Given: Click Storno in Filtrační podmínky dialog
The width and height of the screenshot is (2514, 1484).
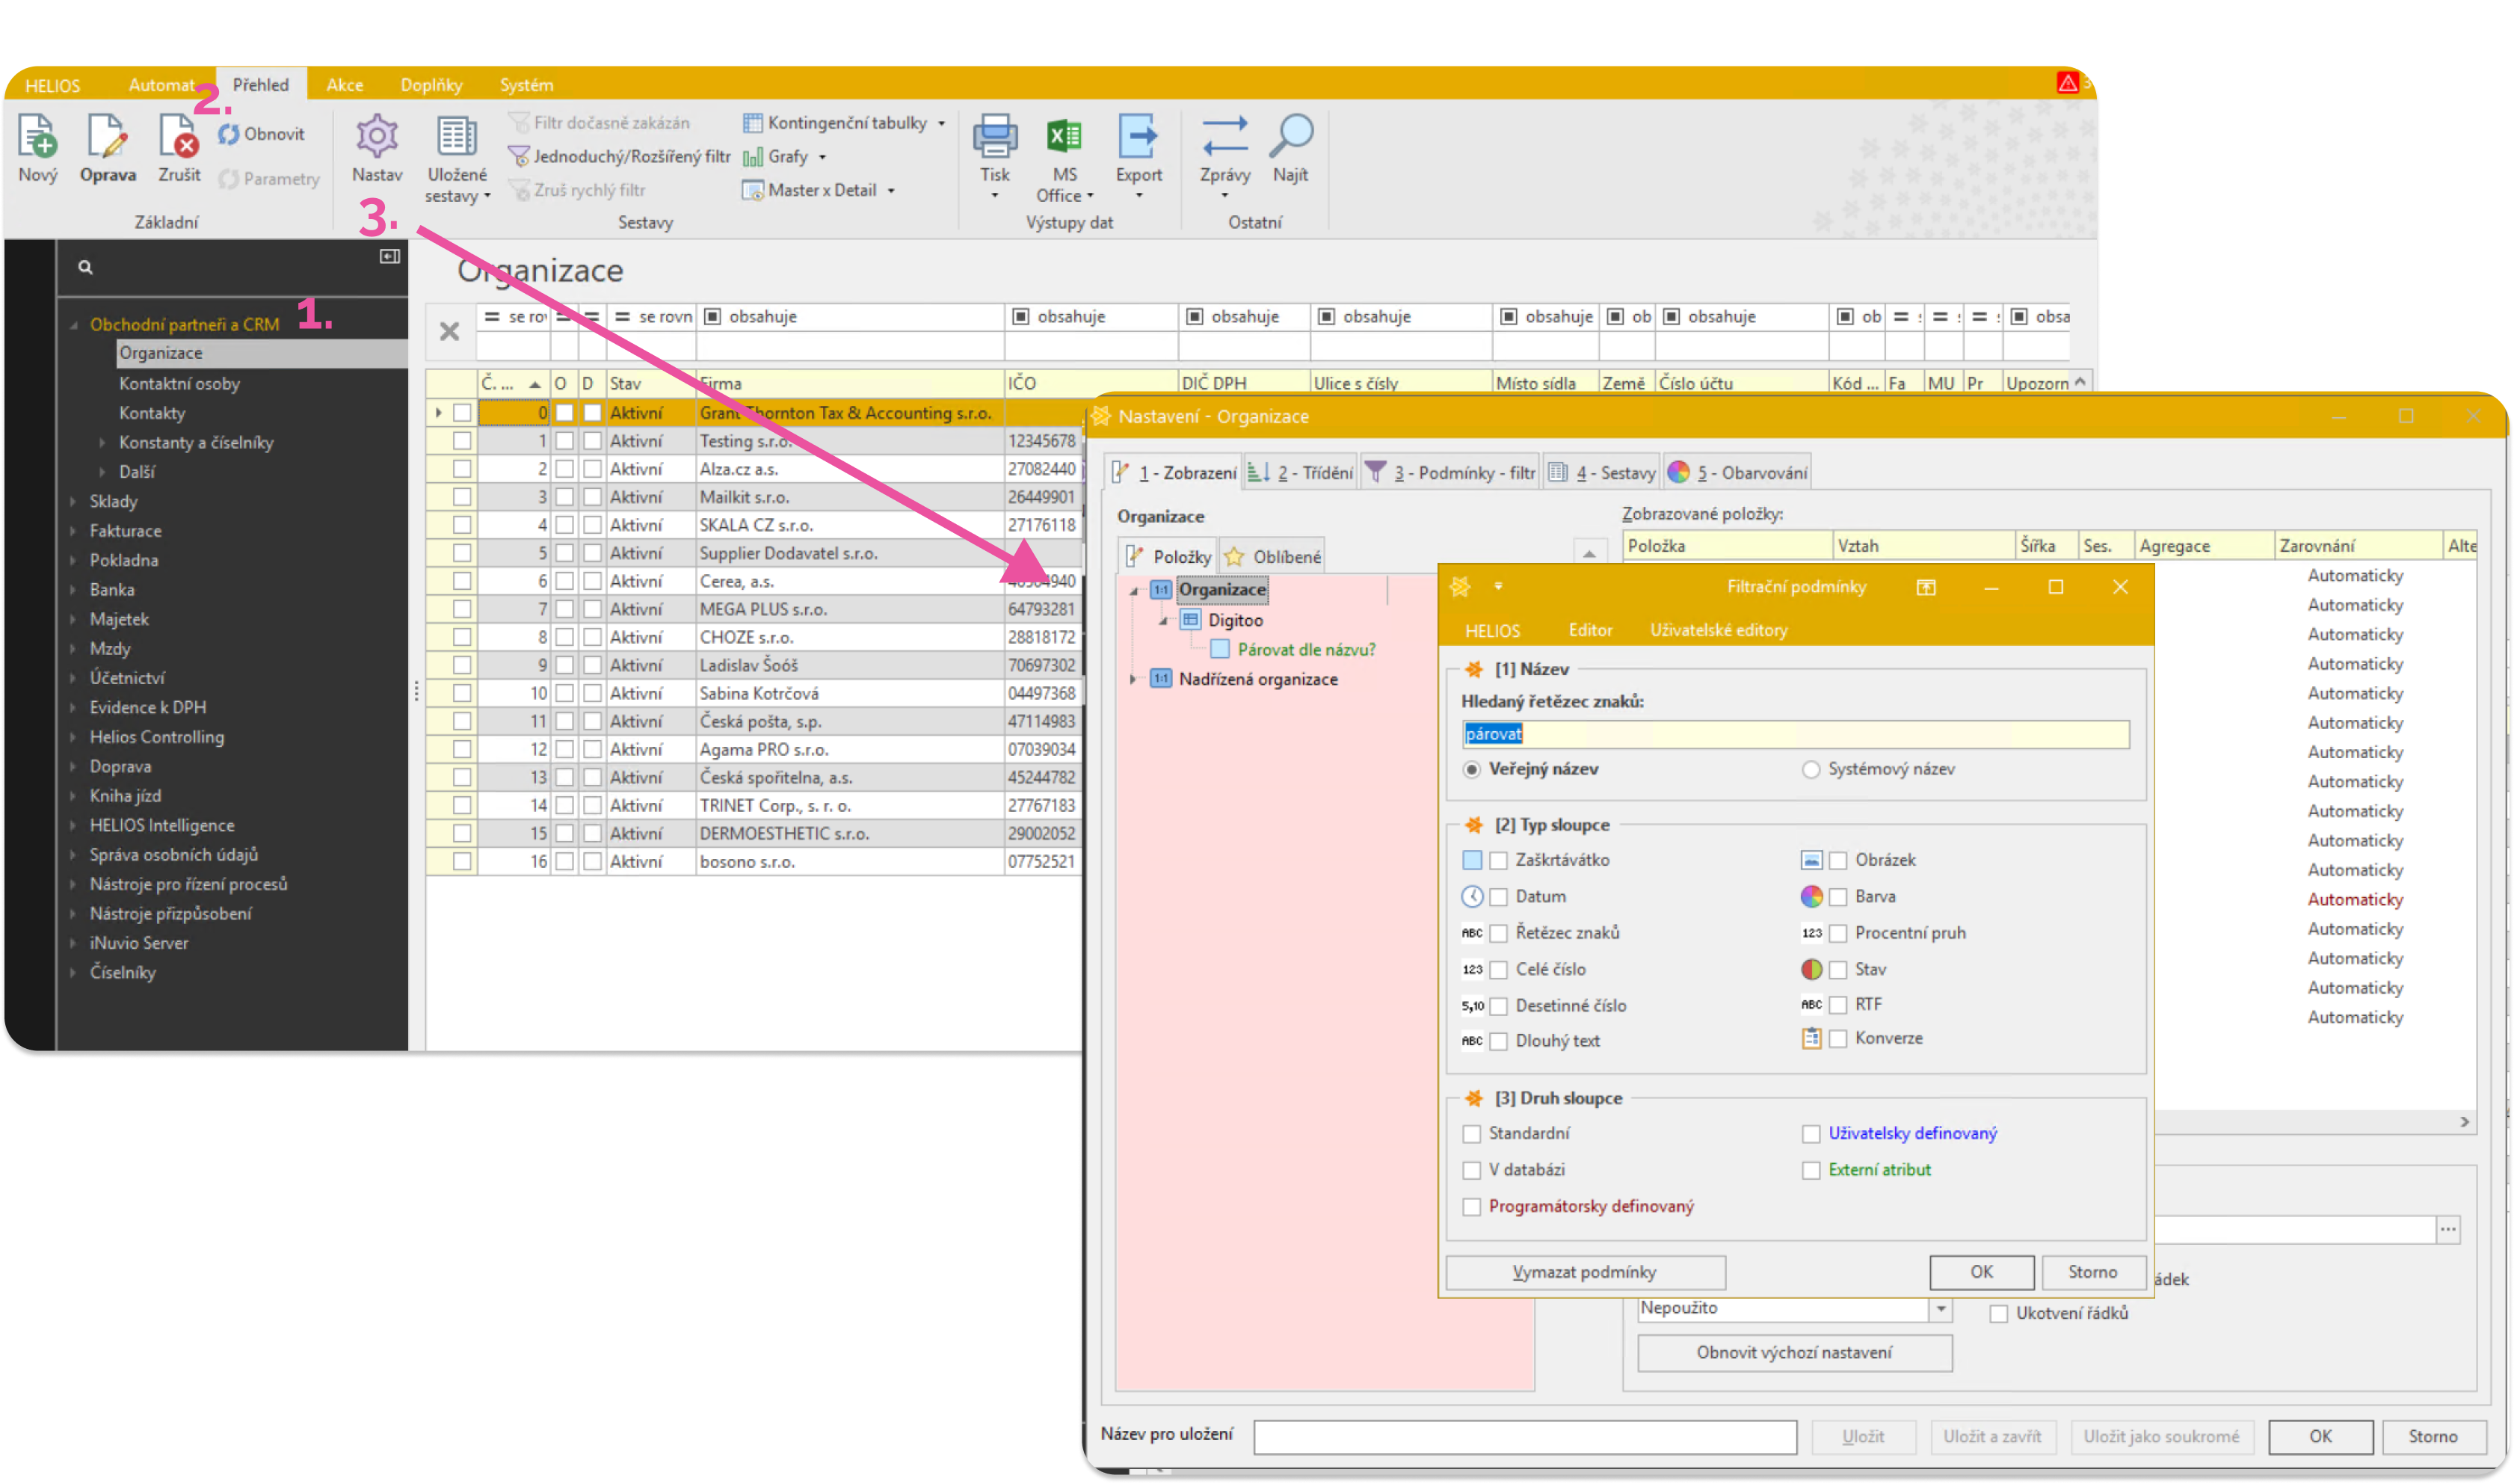Looking at the screenshot, I should coord(2092,1272).
